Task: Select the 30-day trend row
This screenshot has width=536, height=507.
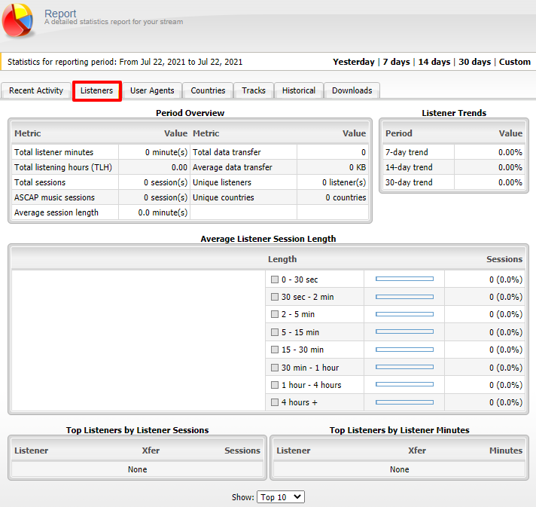Action: pos(454,182)
